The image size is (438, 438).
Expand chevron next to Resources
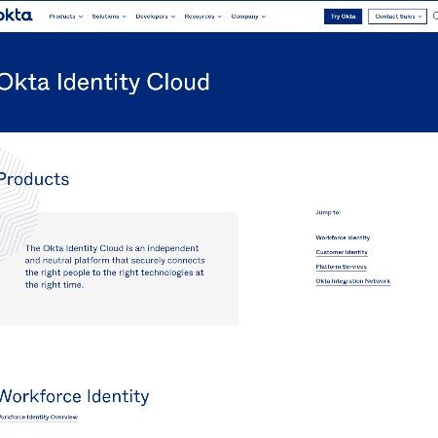(x=220, y=17)
